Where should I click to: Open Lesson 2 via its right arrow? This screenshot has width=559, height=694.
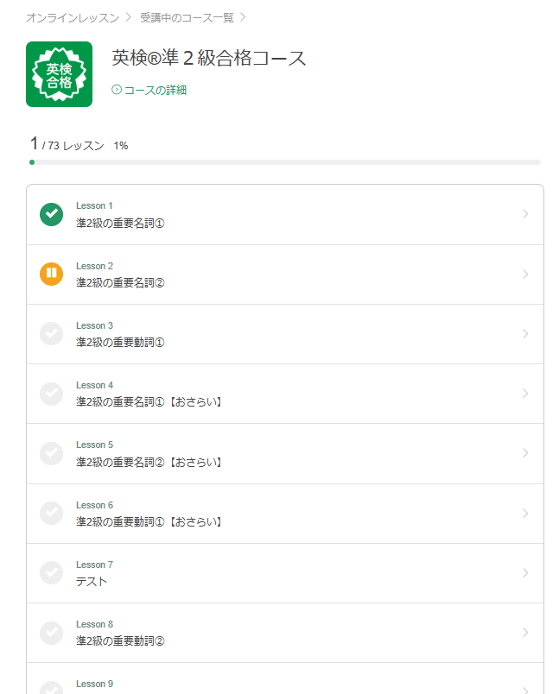point(525,274)
